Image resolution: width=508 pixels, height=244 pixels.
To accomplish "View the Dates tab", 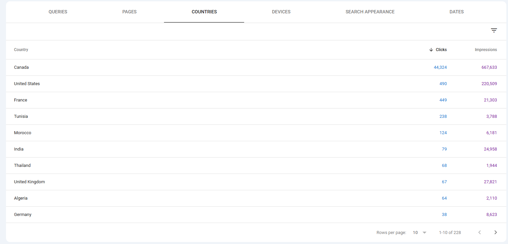I will 456,12.
